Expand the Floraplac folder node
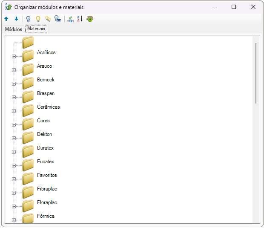The width and height of the screenshot is (264, 228). point(14,207)
